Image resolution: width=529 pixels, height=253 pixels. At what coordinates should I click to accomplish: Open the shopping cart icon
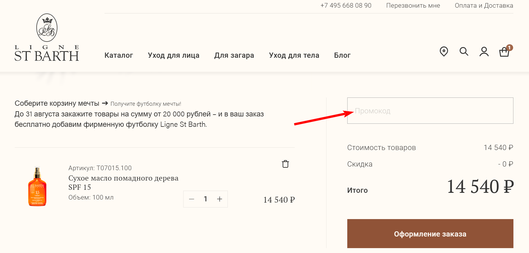tap(504, 52)
